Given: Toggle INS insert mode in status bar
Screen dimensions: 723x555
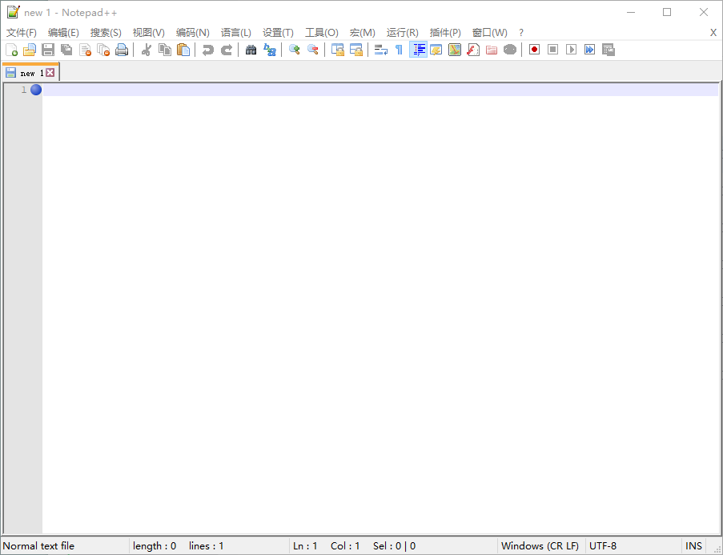Looking at the screenshot, I should (693, 546).
